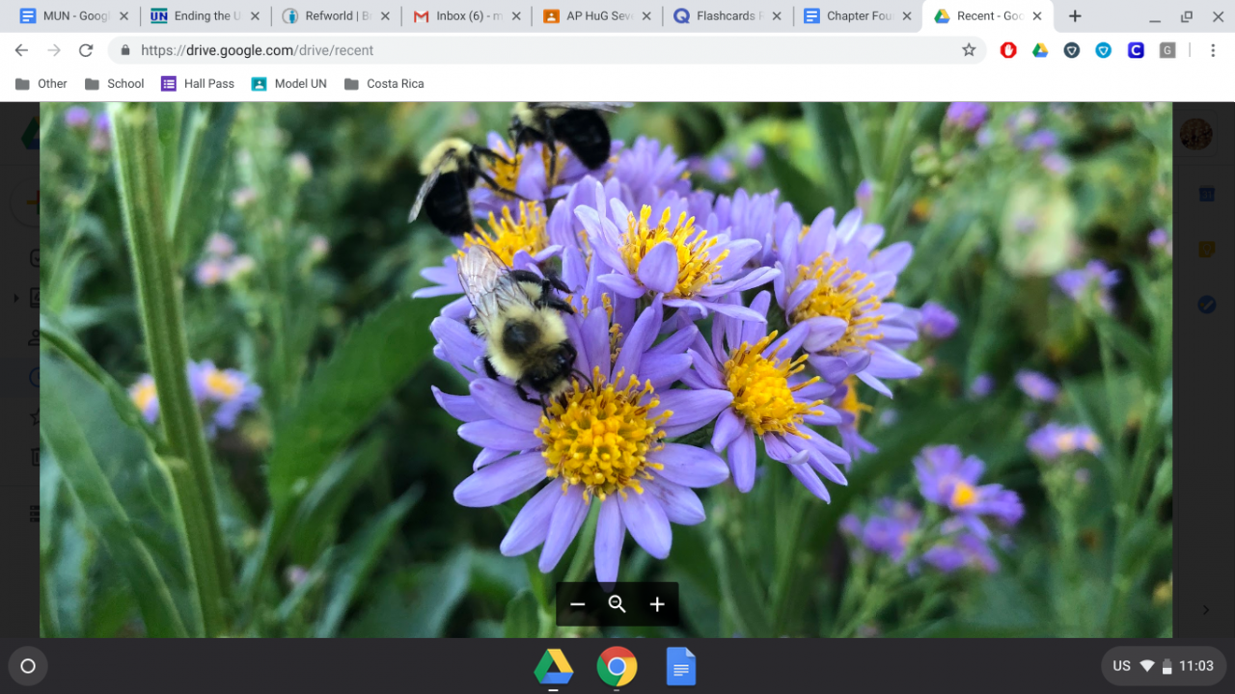Reload the Google Drive page

[86, 50]
